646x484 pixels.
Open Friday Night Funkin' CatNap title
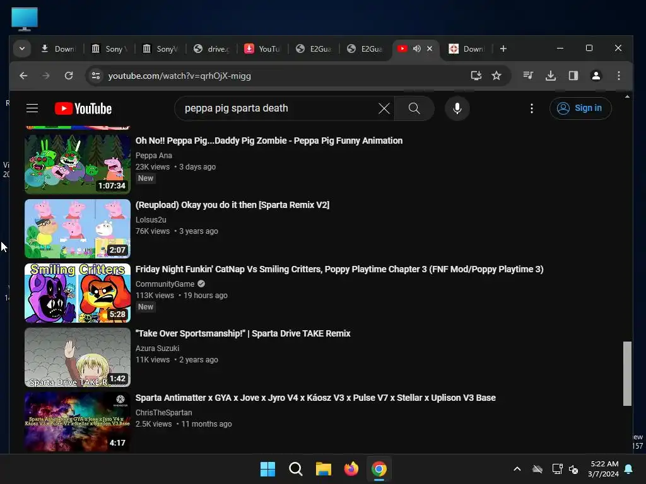pos(339,269)
